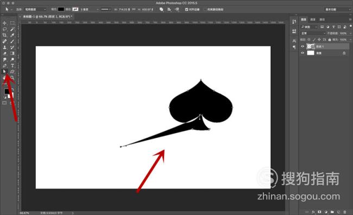Open the layer opacity slider dropdown
The height and width of the screenshot is (215, 353).
[x=350, y=33]
